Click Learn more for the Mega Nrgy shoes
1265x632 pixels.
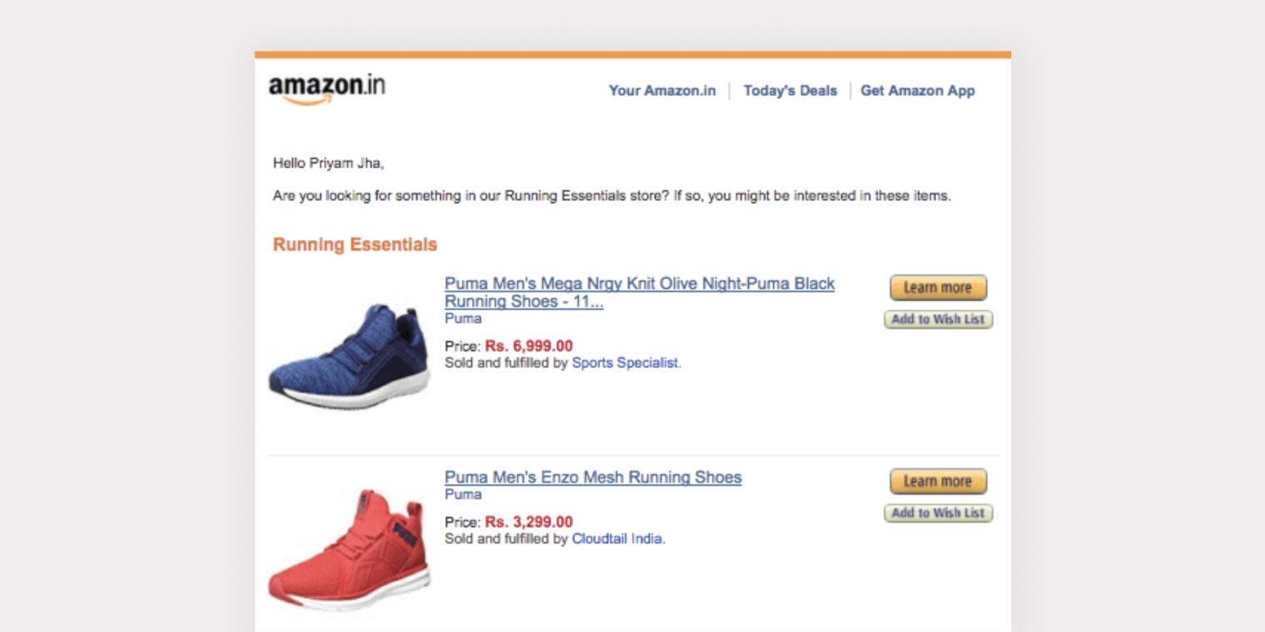click(x=938, y=287)
